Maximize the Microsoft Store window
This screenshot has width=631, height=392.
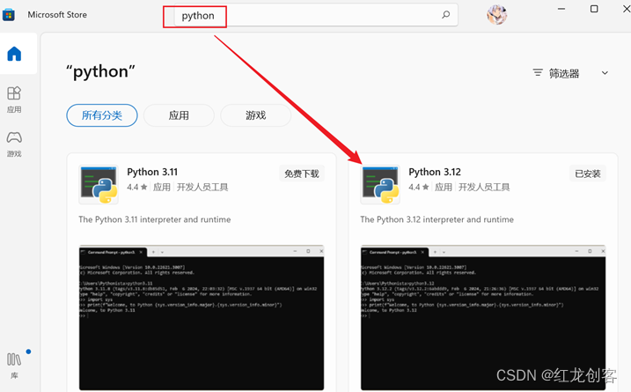(x=594, y=9)
